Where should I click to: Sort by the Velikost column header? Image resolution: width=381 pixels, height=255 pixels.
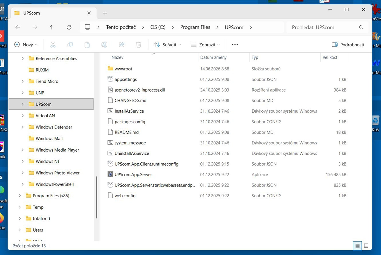click(x=330, y=57)
